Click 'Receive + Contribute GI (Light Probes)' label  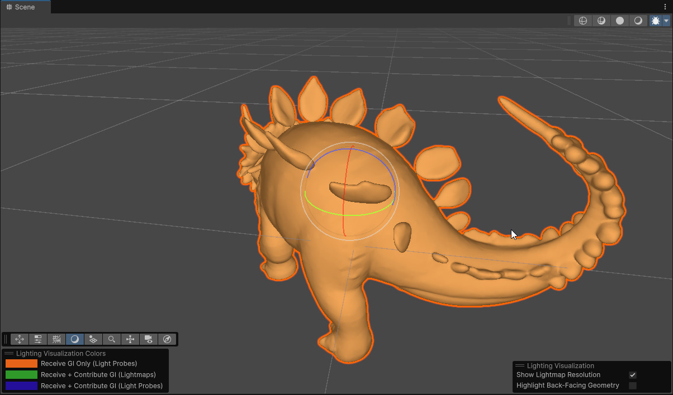(102, 386)
